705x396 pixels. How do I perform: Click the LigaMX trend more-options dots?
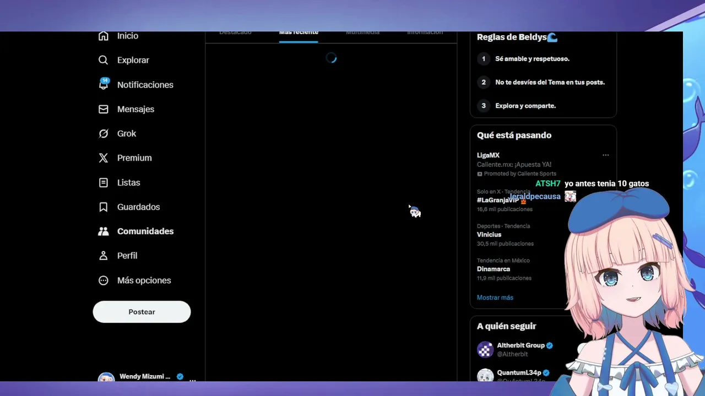tap(605, 155)
